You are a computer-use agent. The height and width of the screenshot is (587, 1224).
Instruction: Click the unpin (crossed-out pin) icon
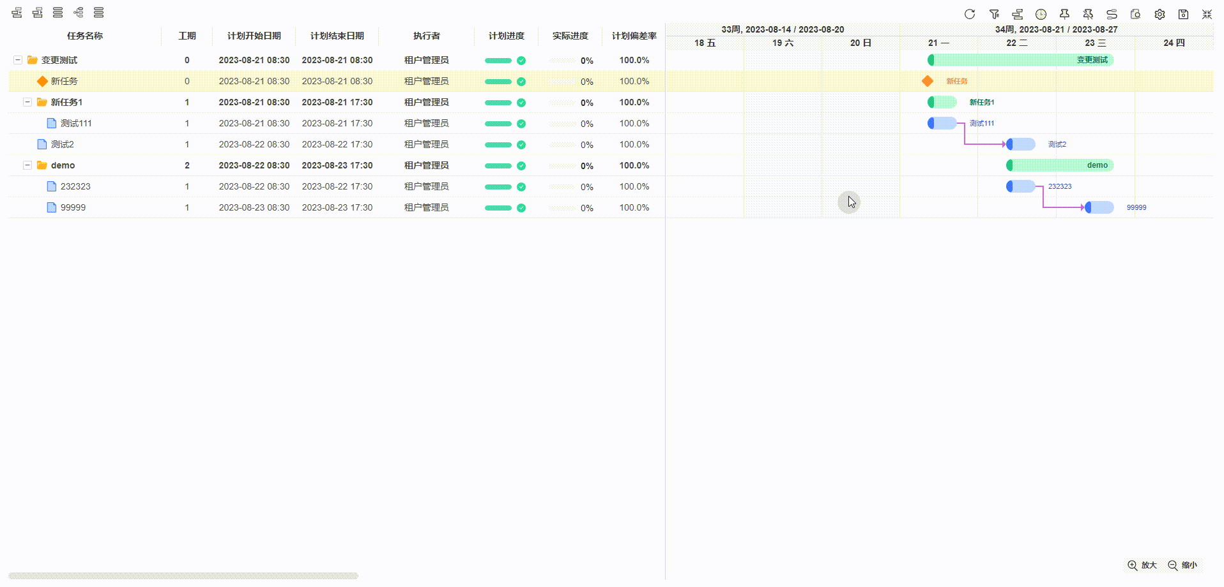click(1088, 14)
